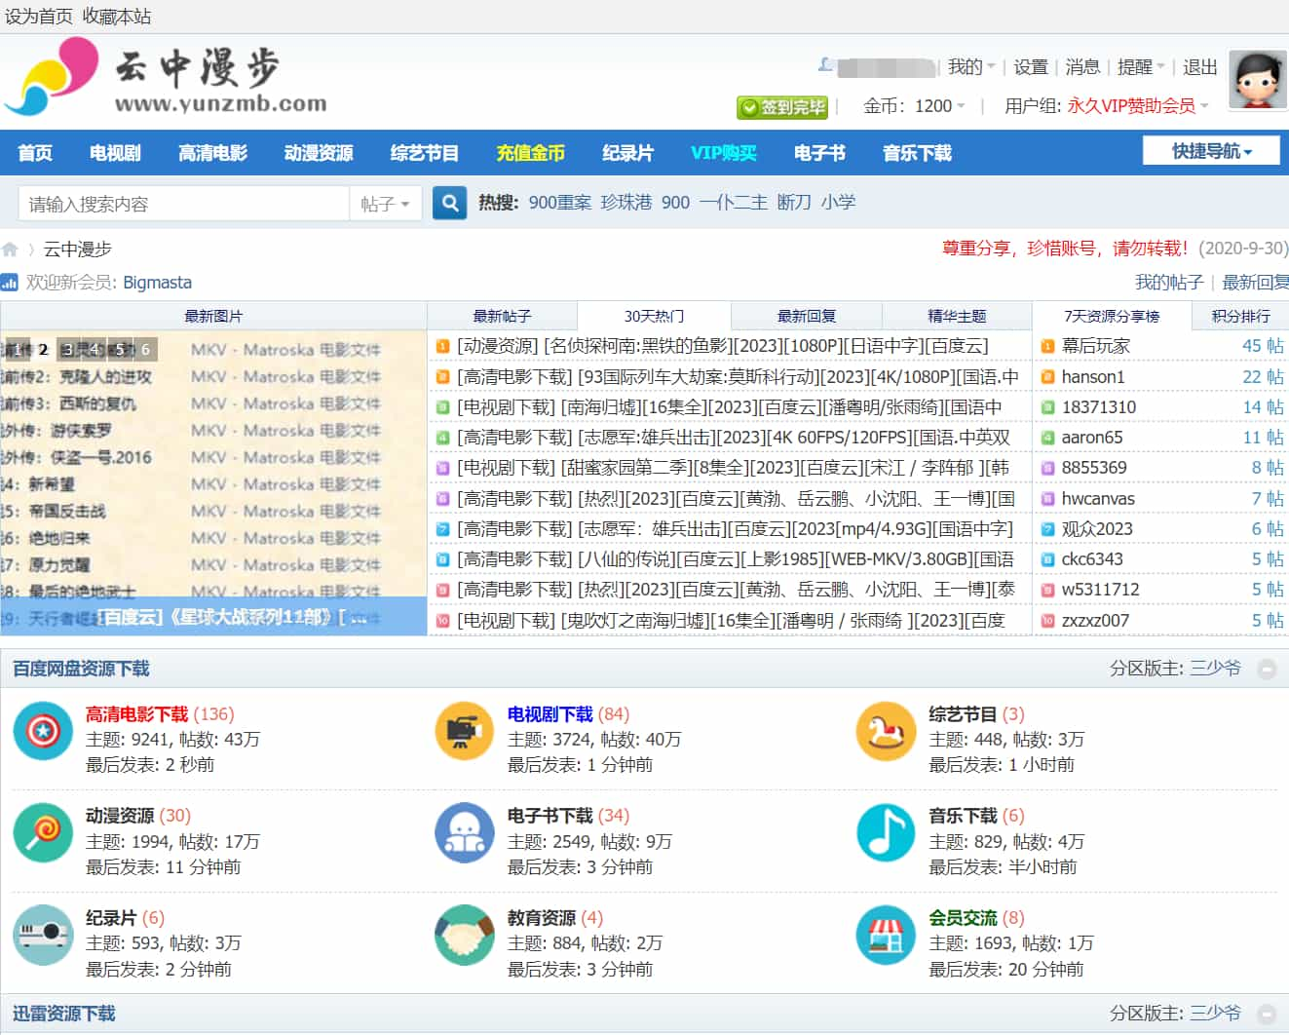
Task: Open new member Bigmasta profile
Action: pyautogui.click(x=157, y=283)
